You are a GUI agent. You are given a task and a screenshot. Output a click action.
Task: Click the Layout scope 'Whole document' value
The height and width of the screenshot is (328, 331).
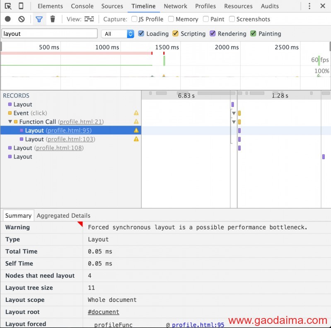coord(112,300)
